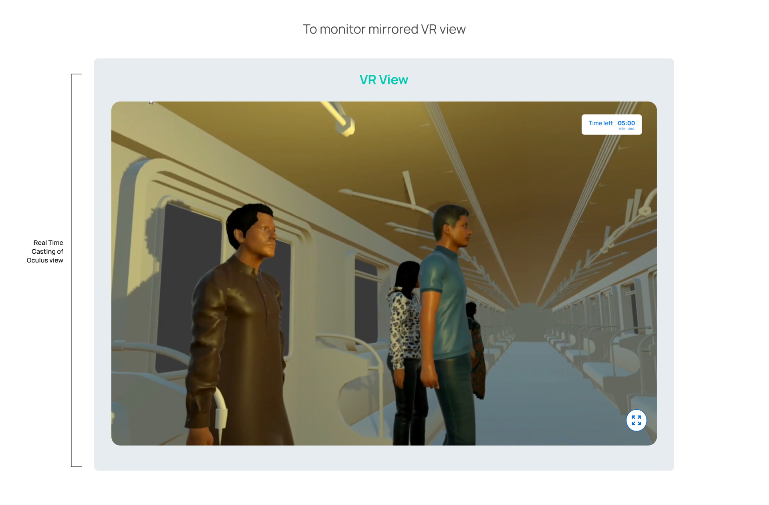Screen dimensions: 769x505
Task: Click the "To monitor mirrored VR view" title
Action: click(x=384, y=29)
